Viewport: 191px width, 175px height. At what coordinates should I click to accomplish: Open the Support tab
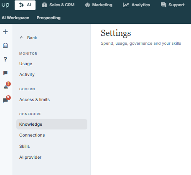pyautogui.click(x=173, y=5)
